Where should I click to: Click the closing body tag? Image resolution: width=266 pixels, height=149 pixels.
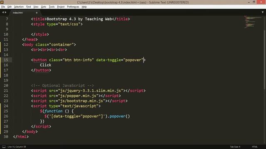(30, 132)
